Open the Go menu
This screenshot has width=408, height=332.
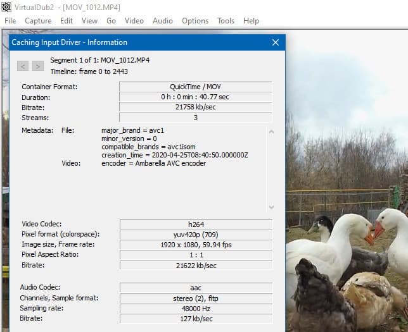(111, 21)
